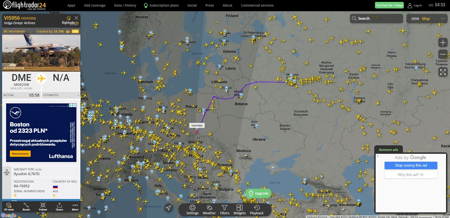Open the Filters panel
The height and width of the screenshot is (218, 450).
(225, 209)
